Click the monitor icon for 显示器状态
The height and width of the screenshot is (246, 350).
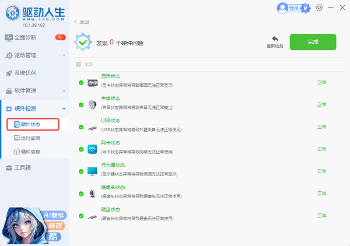(92, 171)
